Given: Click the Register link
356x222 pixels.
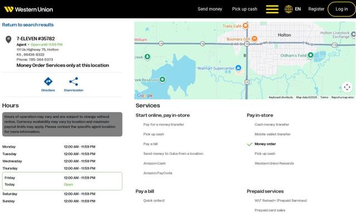Looking at the screenshot, I should tap(317, 9).
